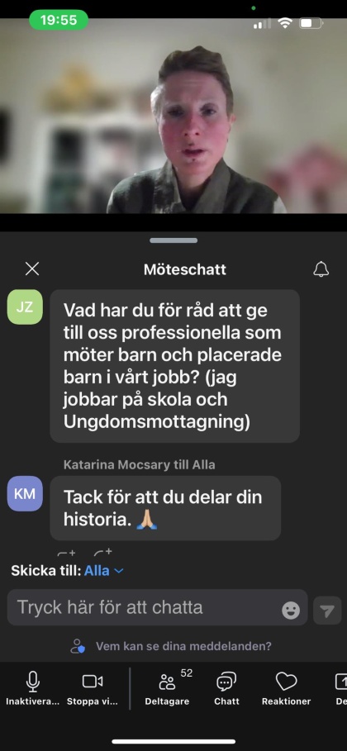Tap the KM avatar
The image size is (347, 751).
(x=25, y=493)
